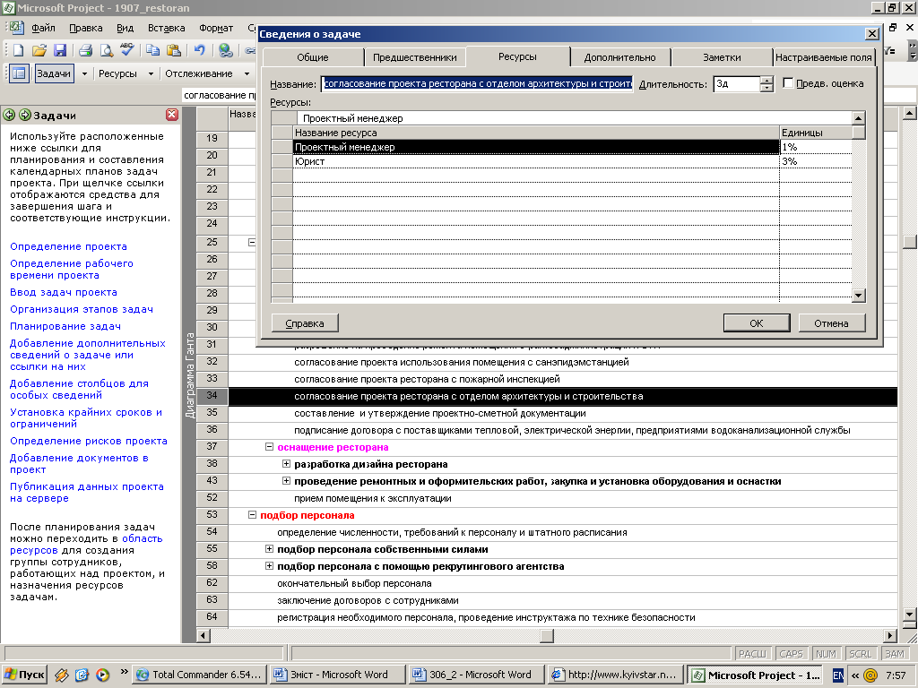Click the New document icon

coord(18,50)
